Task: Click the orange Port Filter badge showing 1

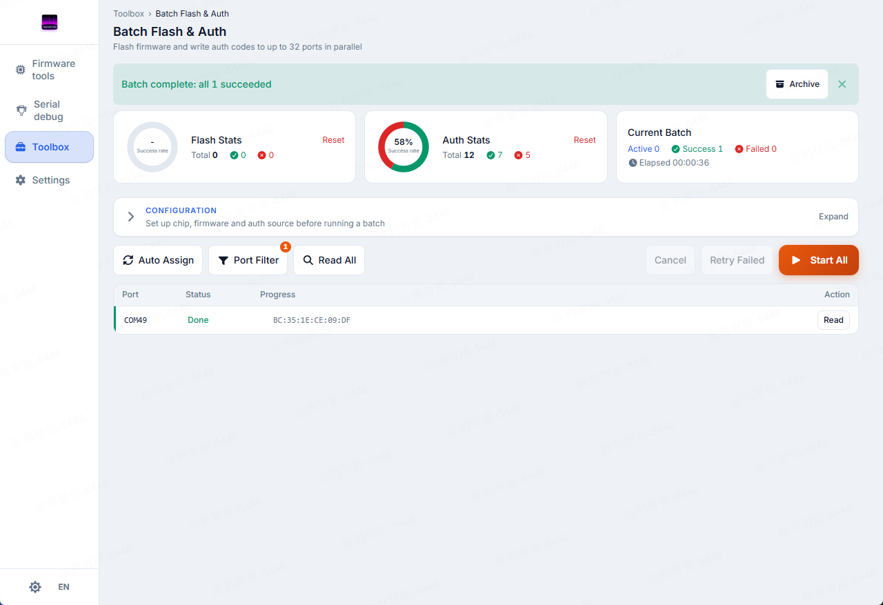Action: click(286, 247)
